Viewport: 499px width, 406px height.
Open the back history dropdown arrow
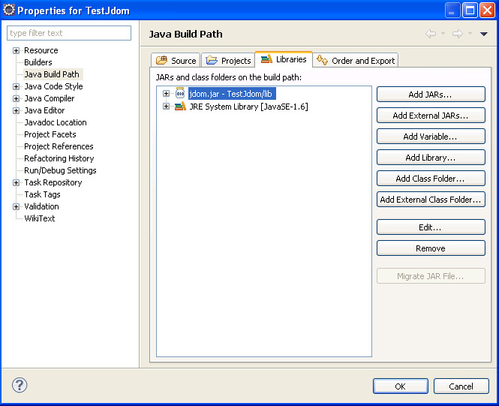tap(443, 34)
